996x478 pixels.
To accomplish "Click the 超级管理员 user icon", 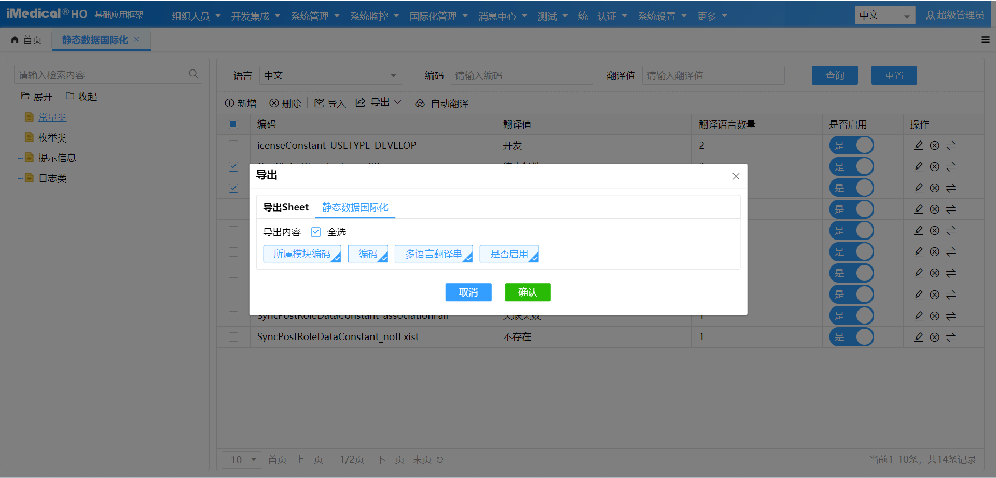I will click(x=930, y=16).
